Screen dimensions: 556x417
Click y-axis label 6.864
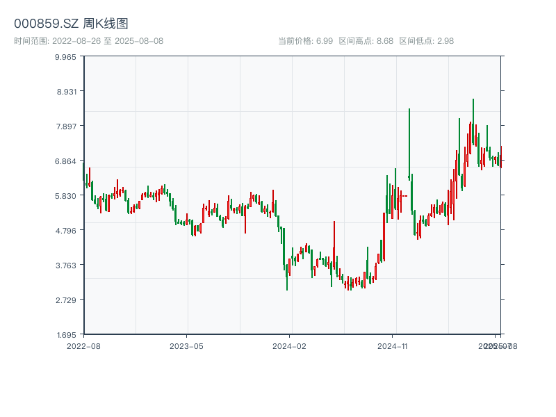(65, 161)
